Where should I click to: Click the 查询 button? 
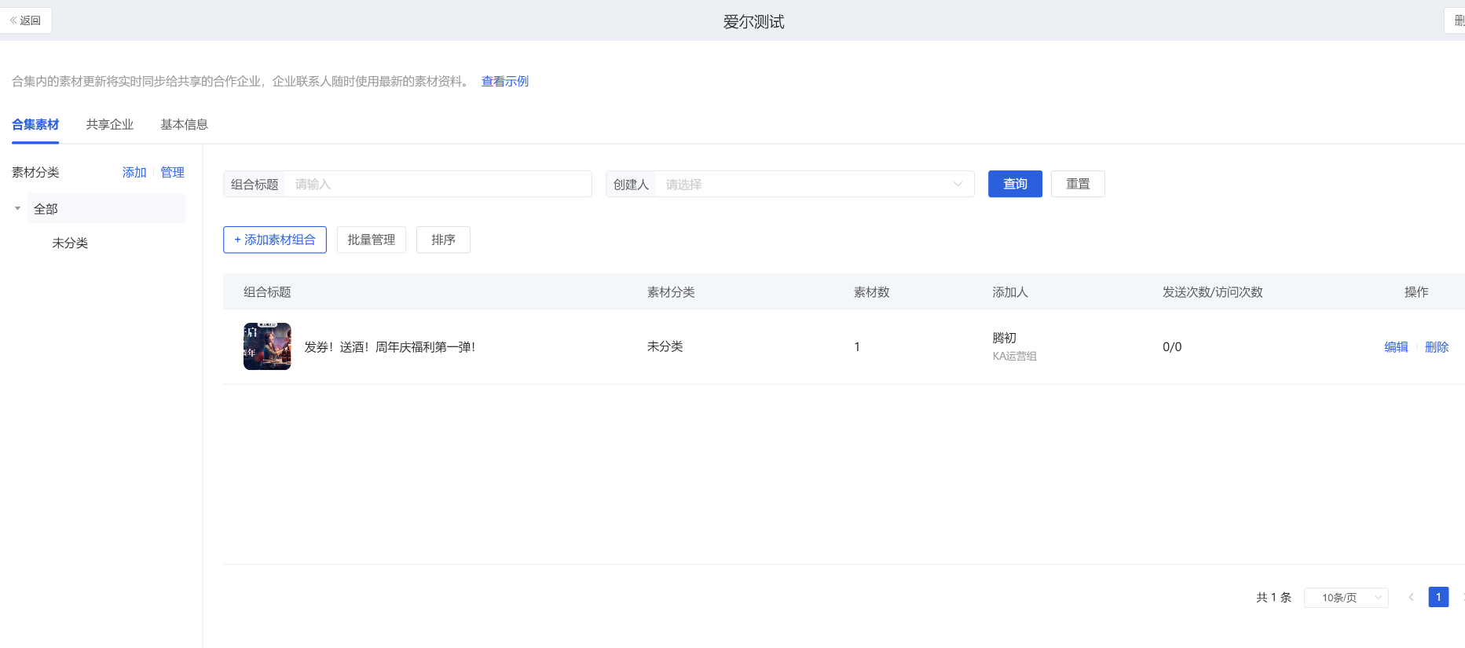coord(1015,184)
